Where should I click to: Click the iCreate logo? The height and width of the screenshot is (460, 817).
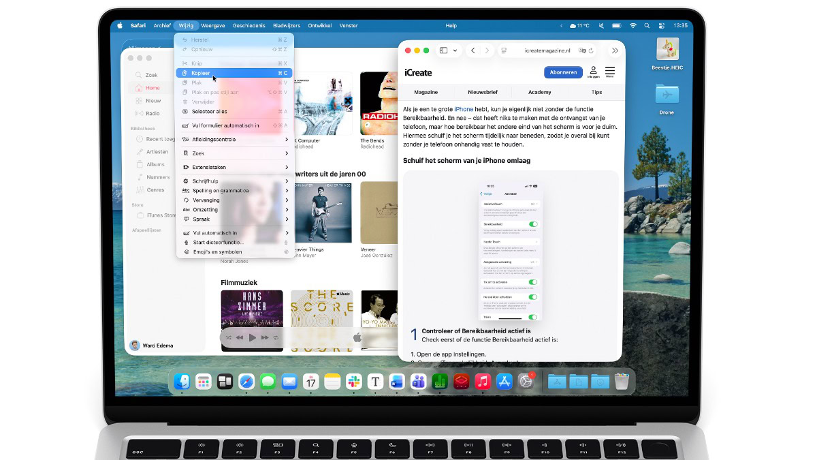(x=418, y=72)
